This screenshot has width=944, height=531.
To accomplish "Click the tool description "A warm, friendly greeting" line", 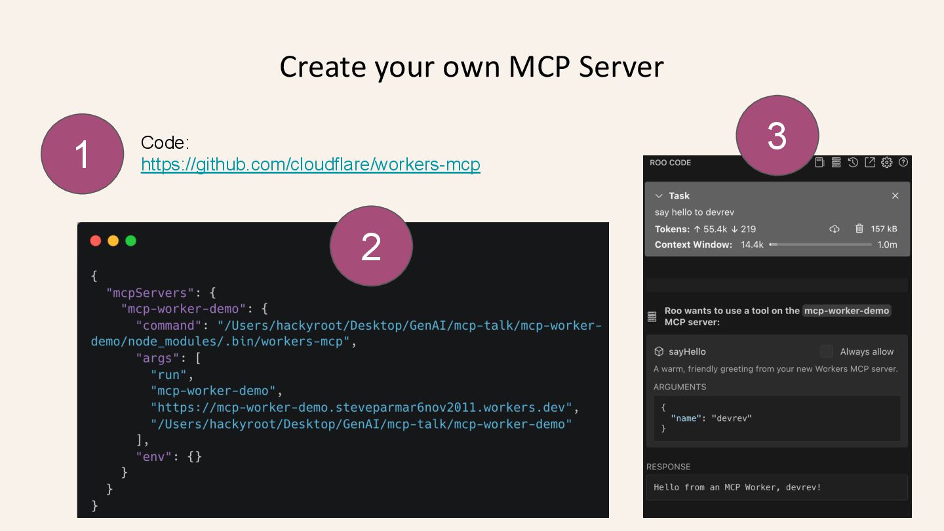I will [x=776, y=368].
